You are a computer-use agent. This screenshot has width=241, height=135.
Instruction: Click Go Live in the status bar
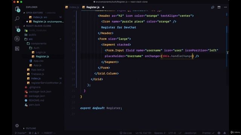(126, 133)
